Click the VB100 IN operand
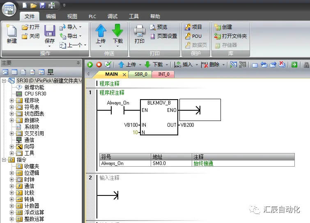This screenshot has height=223, width=310. pos(131,125)
